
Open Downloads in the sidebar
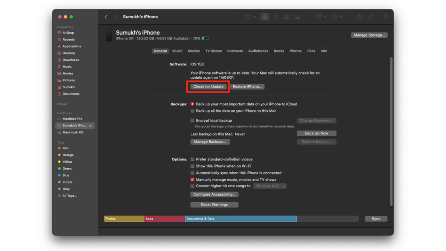(x=71, y=60)
